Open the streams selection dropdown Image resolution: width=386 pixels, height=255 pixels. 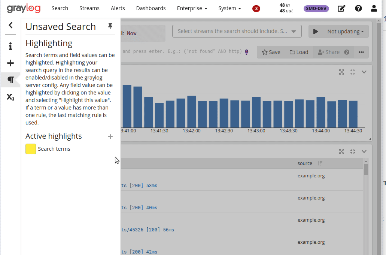pyautogui.click(x=237, y=31)
